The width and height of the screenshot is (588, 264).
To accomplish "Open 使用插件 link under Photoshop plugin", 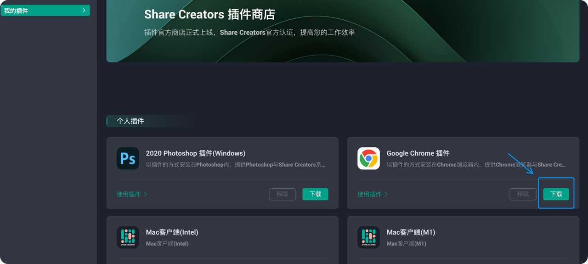I will 132,194.
